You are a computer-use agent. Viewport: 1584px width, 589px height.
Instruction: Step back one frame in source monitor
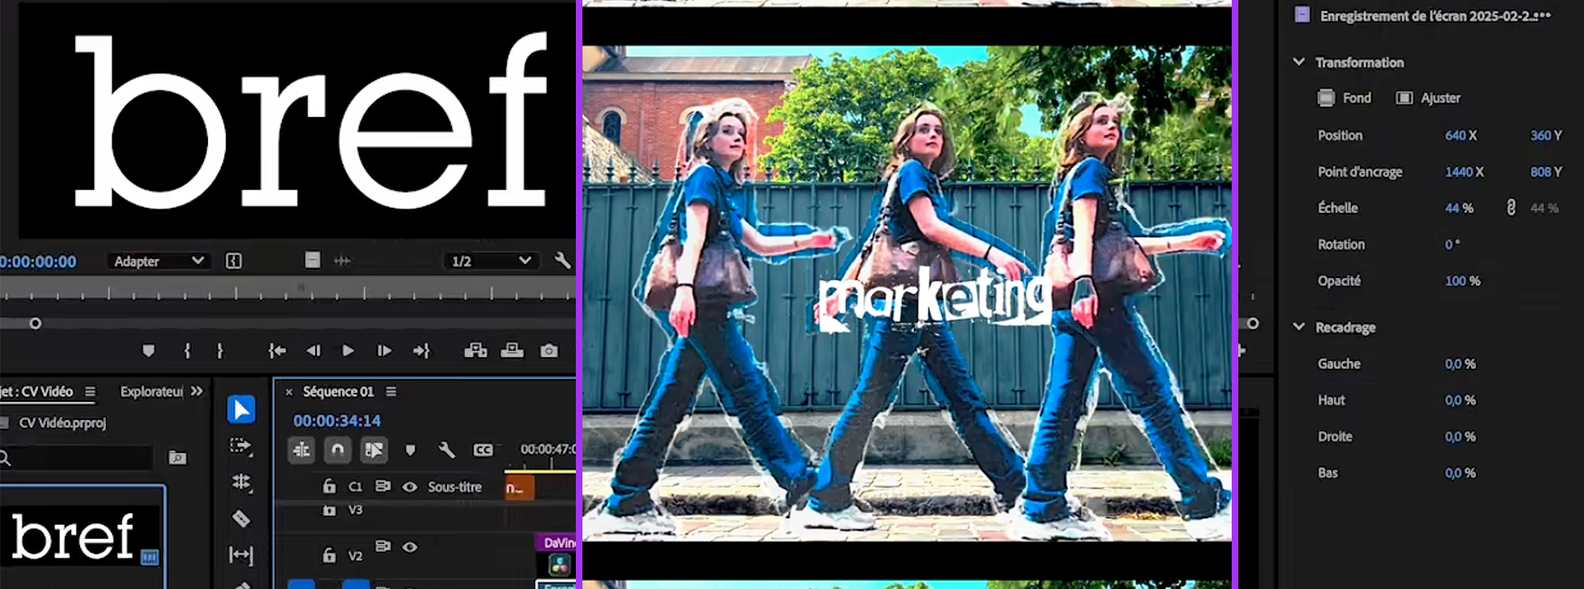(313, 351)
